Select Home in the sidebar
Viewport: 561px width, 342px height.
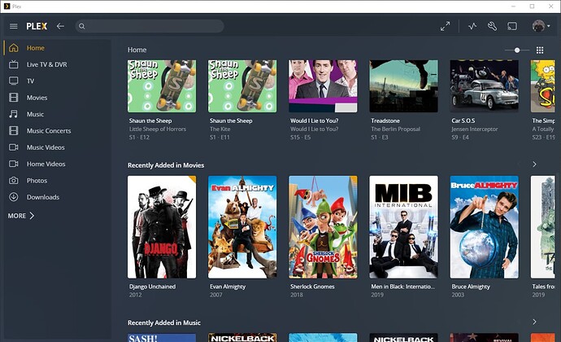36,48
